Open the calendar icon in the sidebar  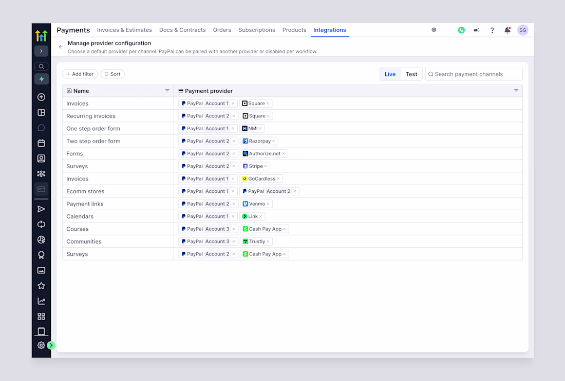coord(41,143)
